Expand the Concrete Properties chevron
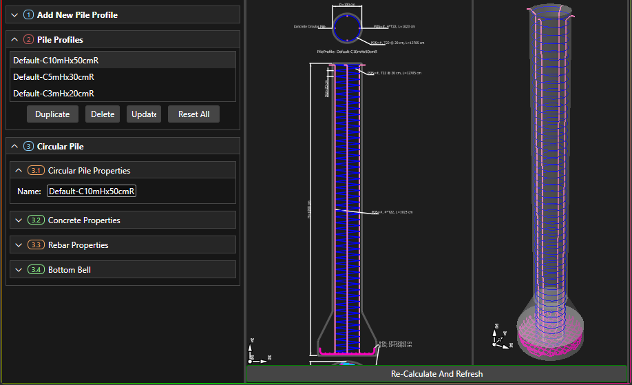632x385 pixels. (x=19, y=220)
